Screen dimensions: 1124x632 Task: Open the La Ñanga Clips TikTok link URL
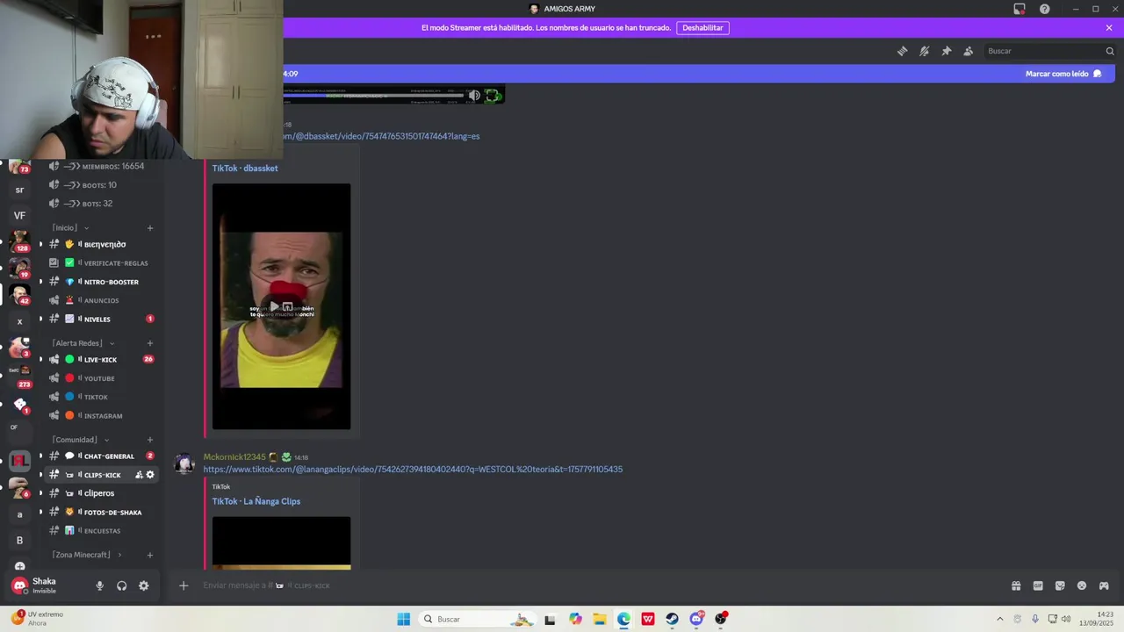point(413,470)
